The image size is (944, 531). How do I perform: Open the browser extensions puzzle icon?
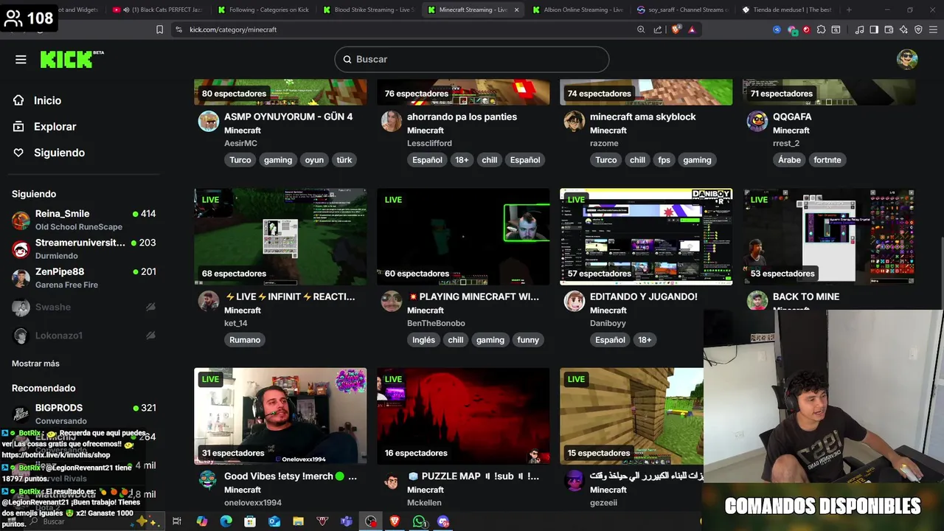pyautogui.click(x=821, y=29)
